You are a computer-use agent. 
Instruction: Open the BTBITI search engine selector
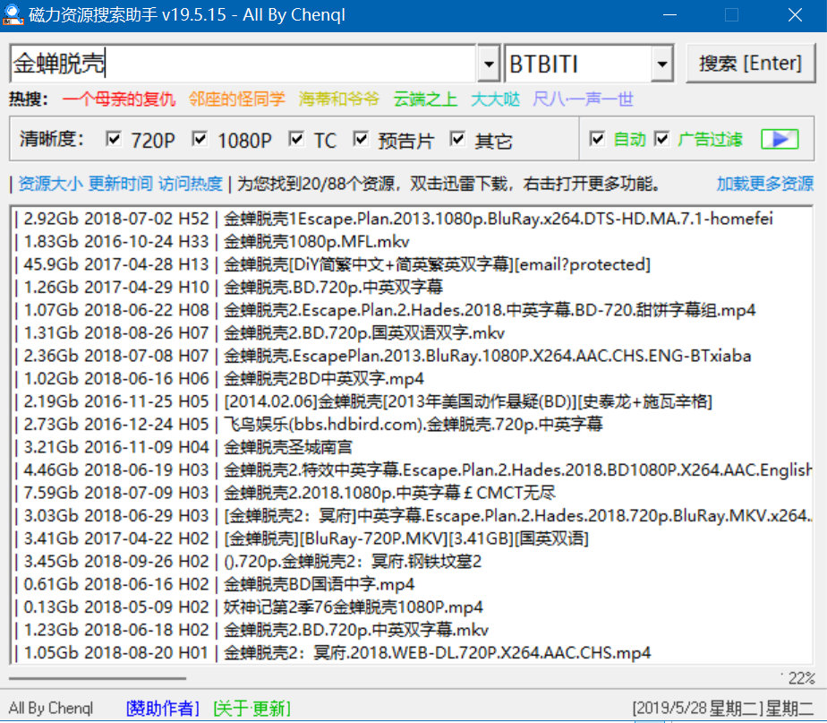click(661, 64)
